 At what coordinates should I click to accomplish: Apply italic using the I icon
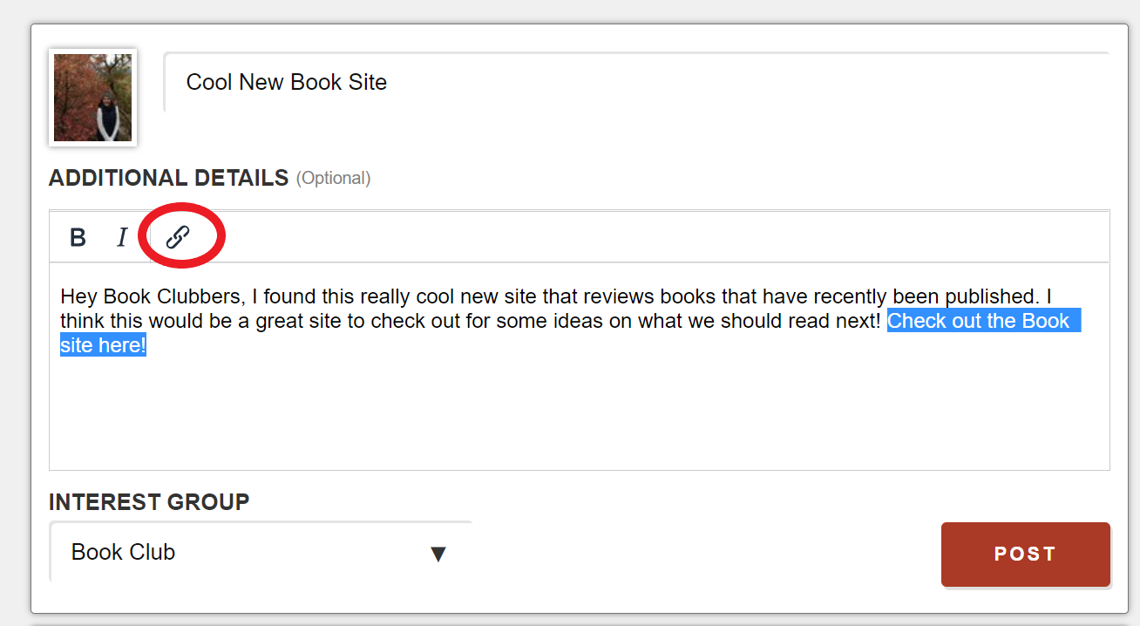(122, 237)
